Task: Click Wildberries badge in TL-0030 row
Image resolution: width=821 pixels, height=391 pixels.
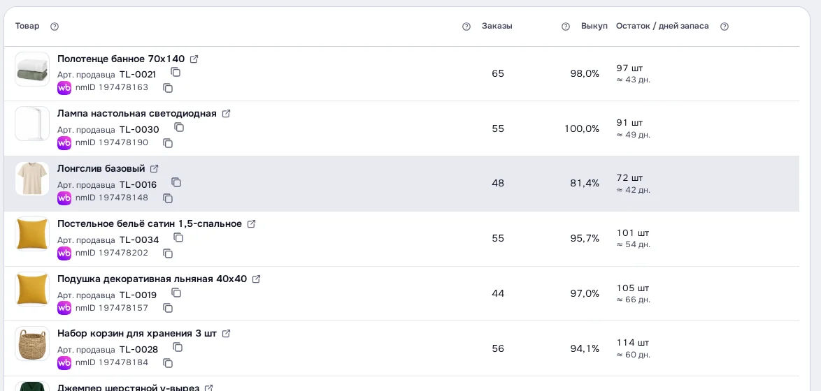Action: pos(64,142)
